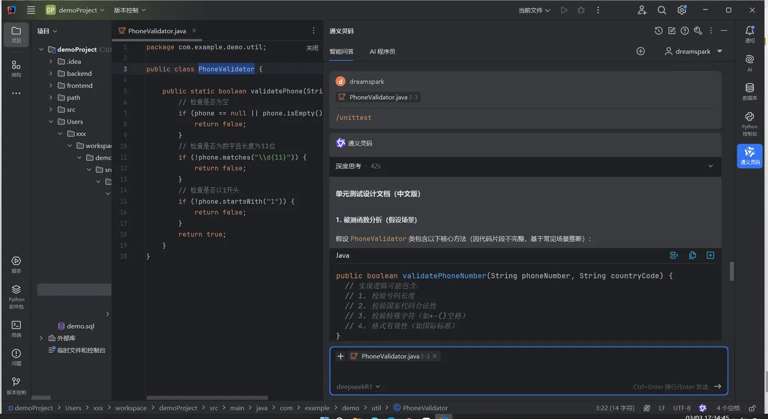This screenshot has width=768, height=419.
Task: Click the chat panel vertical scrollbar
Action: (x=731, y=271)
